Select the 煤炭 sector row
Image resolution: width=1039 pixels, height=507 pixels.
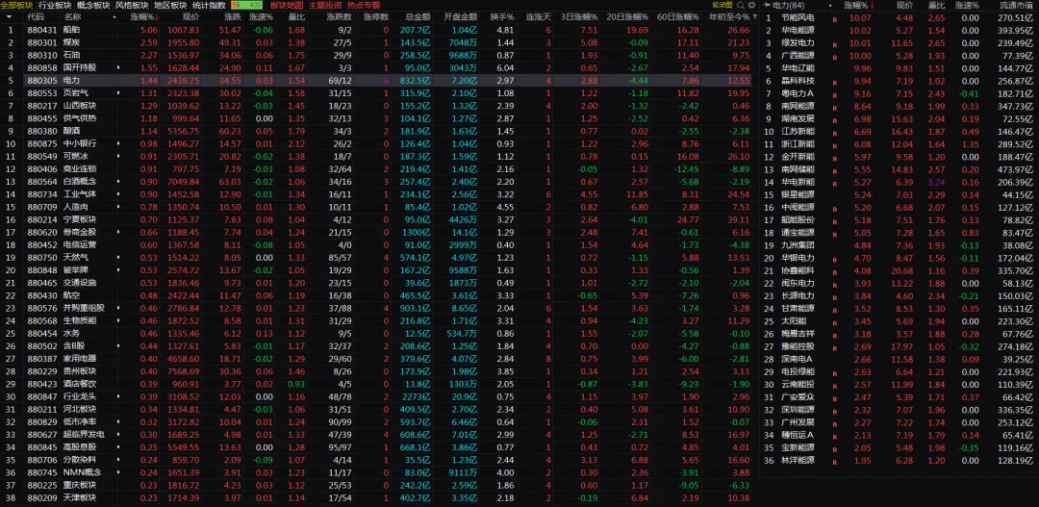376,42
